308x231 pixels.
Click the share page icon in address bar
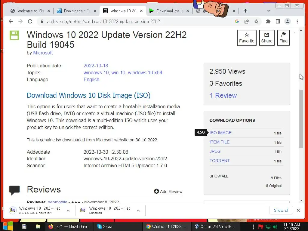pyautogui.click(x=247, y=21)
